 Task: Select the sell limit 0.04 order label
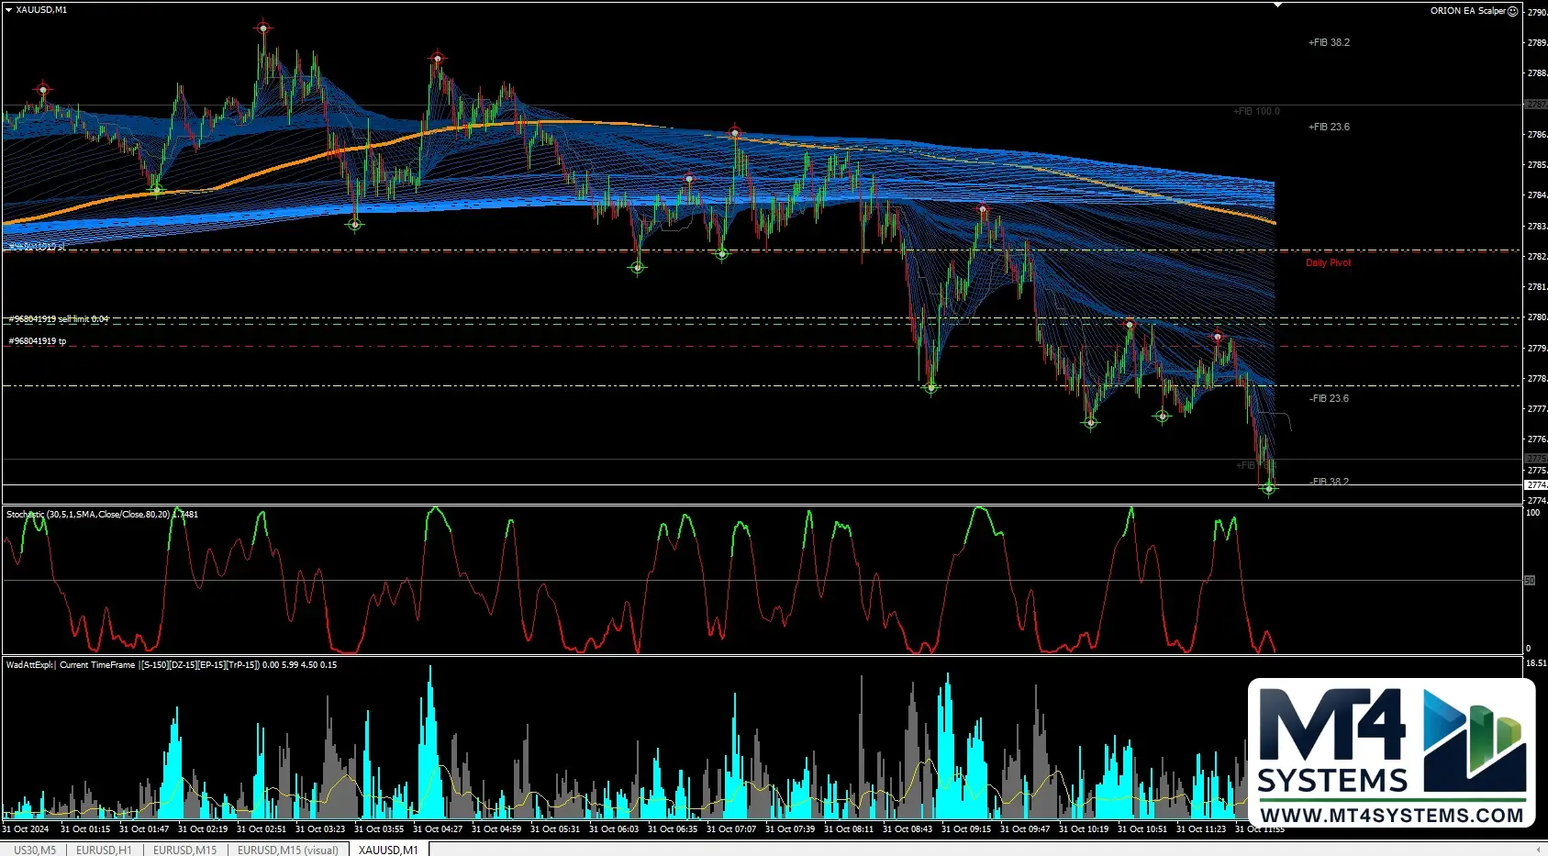(59, 319)
